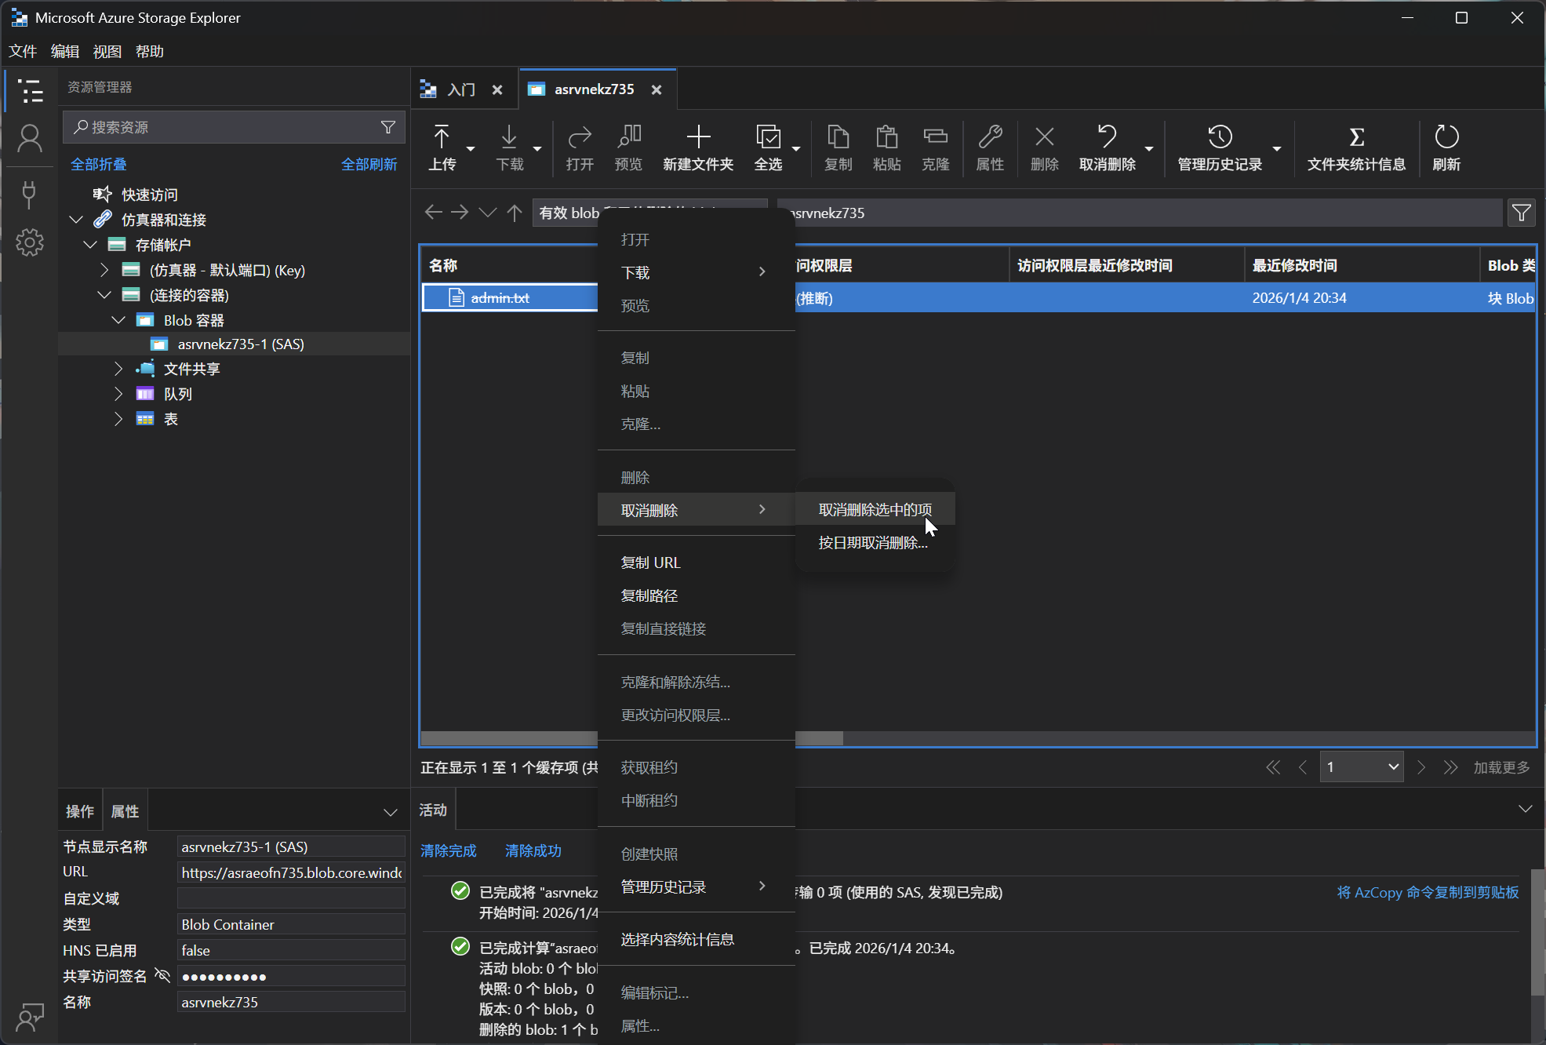
Task: Click the New Folder (新建文件夹) icon
Action: 697,138
